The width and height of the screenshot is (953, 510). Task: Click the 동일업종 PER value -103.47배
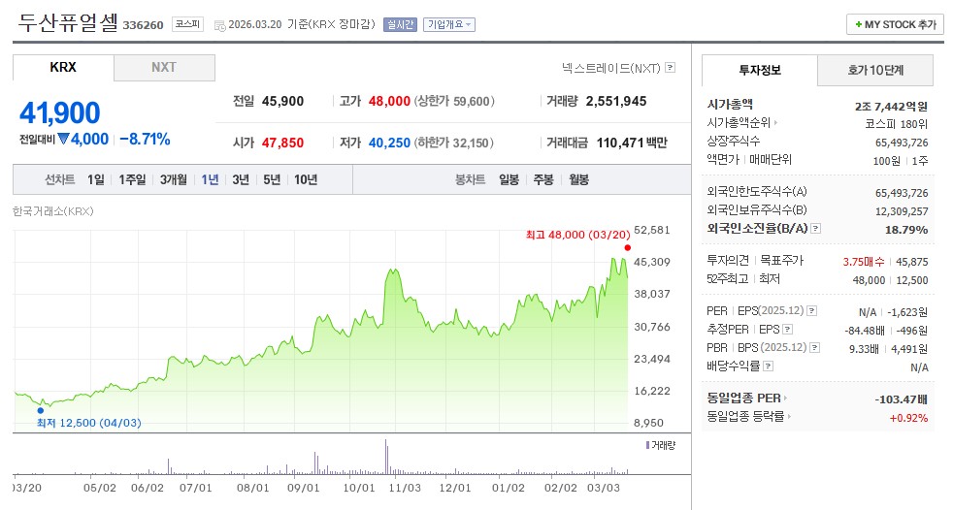point(902,399)
